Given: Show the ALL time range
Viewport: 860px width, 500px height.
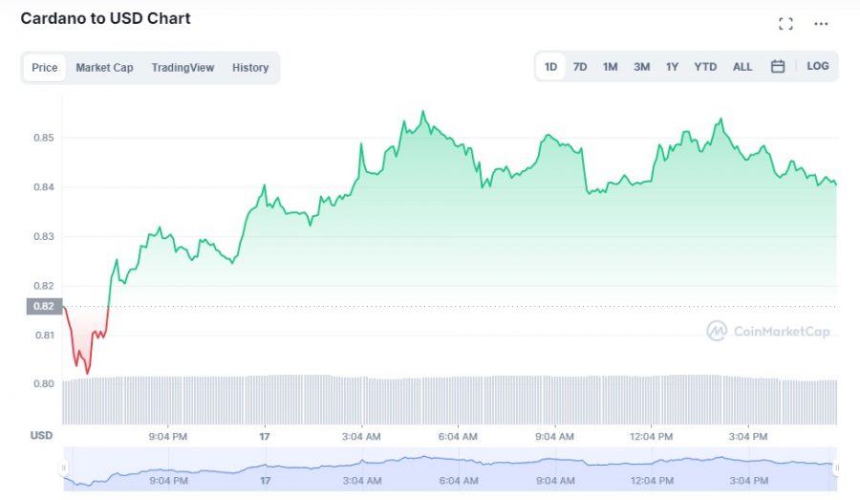Looking at the screenshot, I should (x=742, y=67).
